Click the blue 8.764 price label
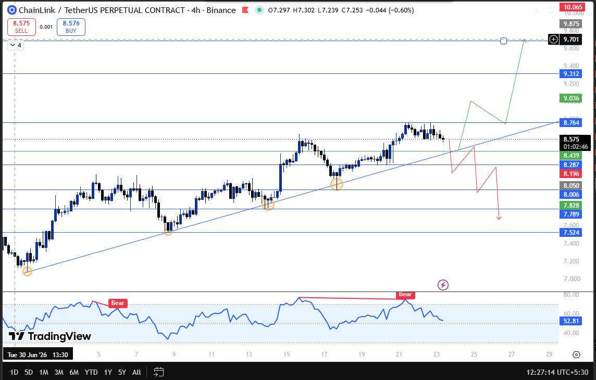The image size is (596, 380). coord(572,123)
